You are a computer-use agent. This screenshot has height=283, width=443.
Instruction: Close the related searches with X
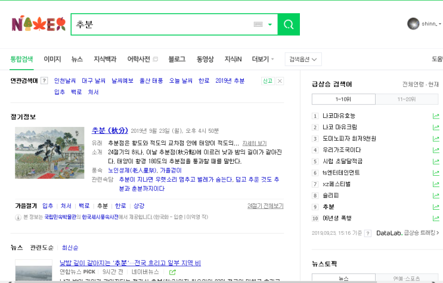coord(280,81)
